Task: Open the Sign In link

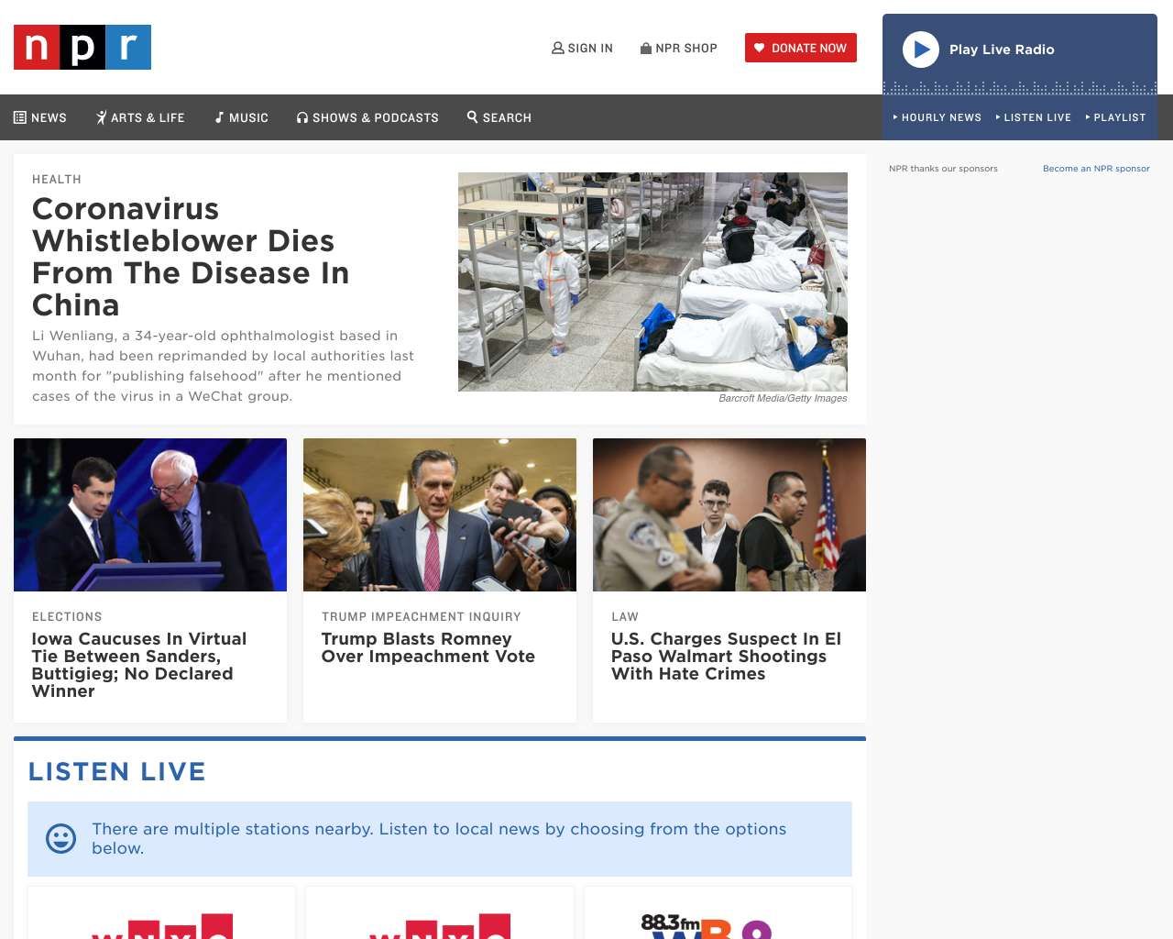Action: (582, 48)
